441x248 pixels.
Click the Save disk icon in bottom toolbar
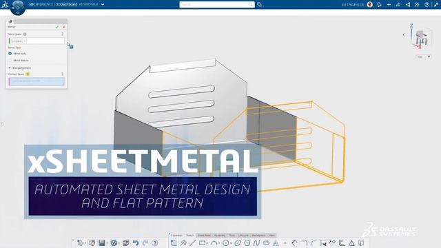[x=101, y=242]
